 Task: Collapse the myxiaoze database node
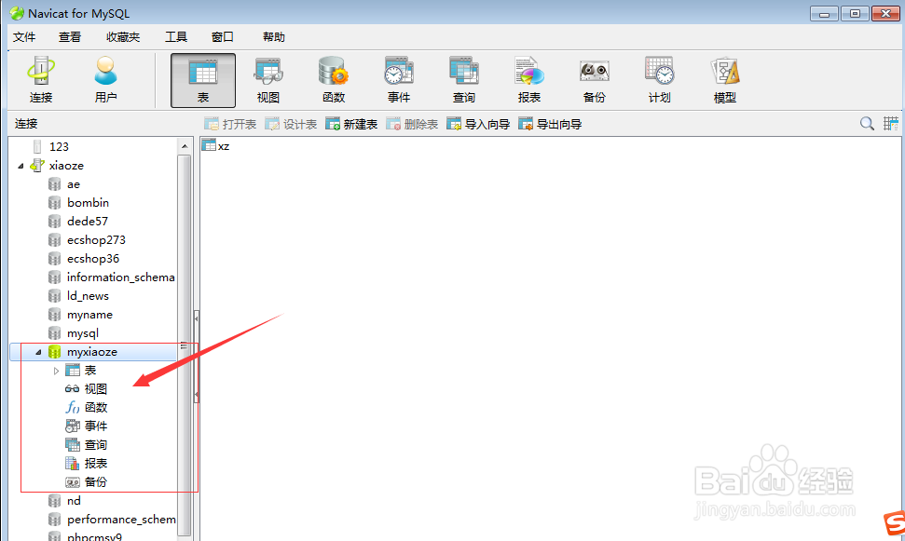click(38, 352)
